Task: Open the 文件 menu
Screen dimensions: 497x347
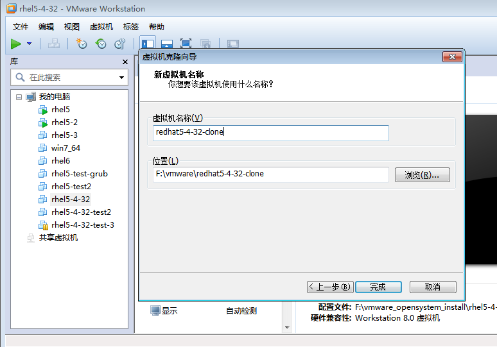Action: [x=21, y=27]
